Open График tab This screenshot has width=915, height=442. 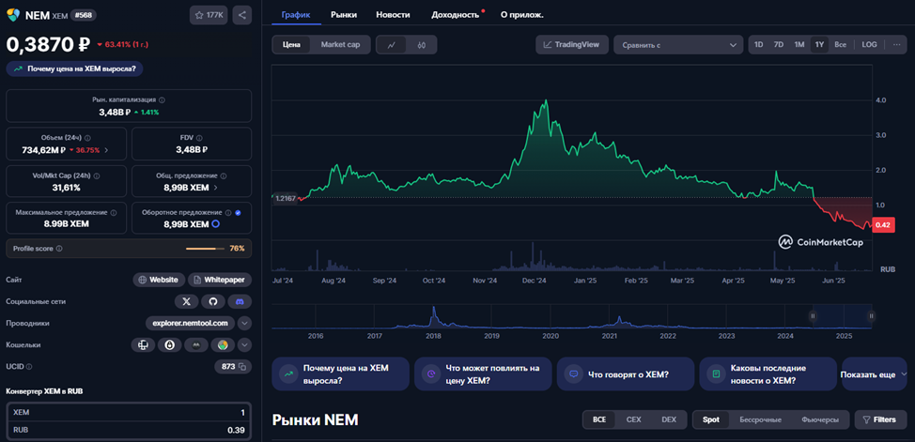296,15
